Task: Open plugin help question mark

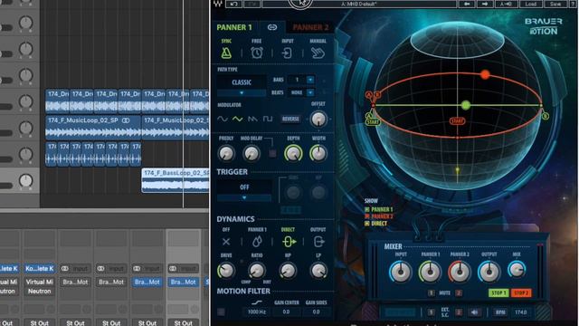Action: (573, 4)
